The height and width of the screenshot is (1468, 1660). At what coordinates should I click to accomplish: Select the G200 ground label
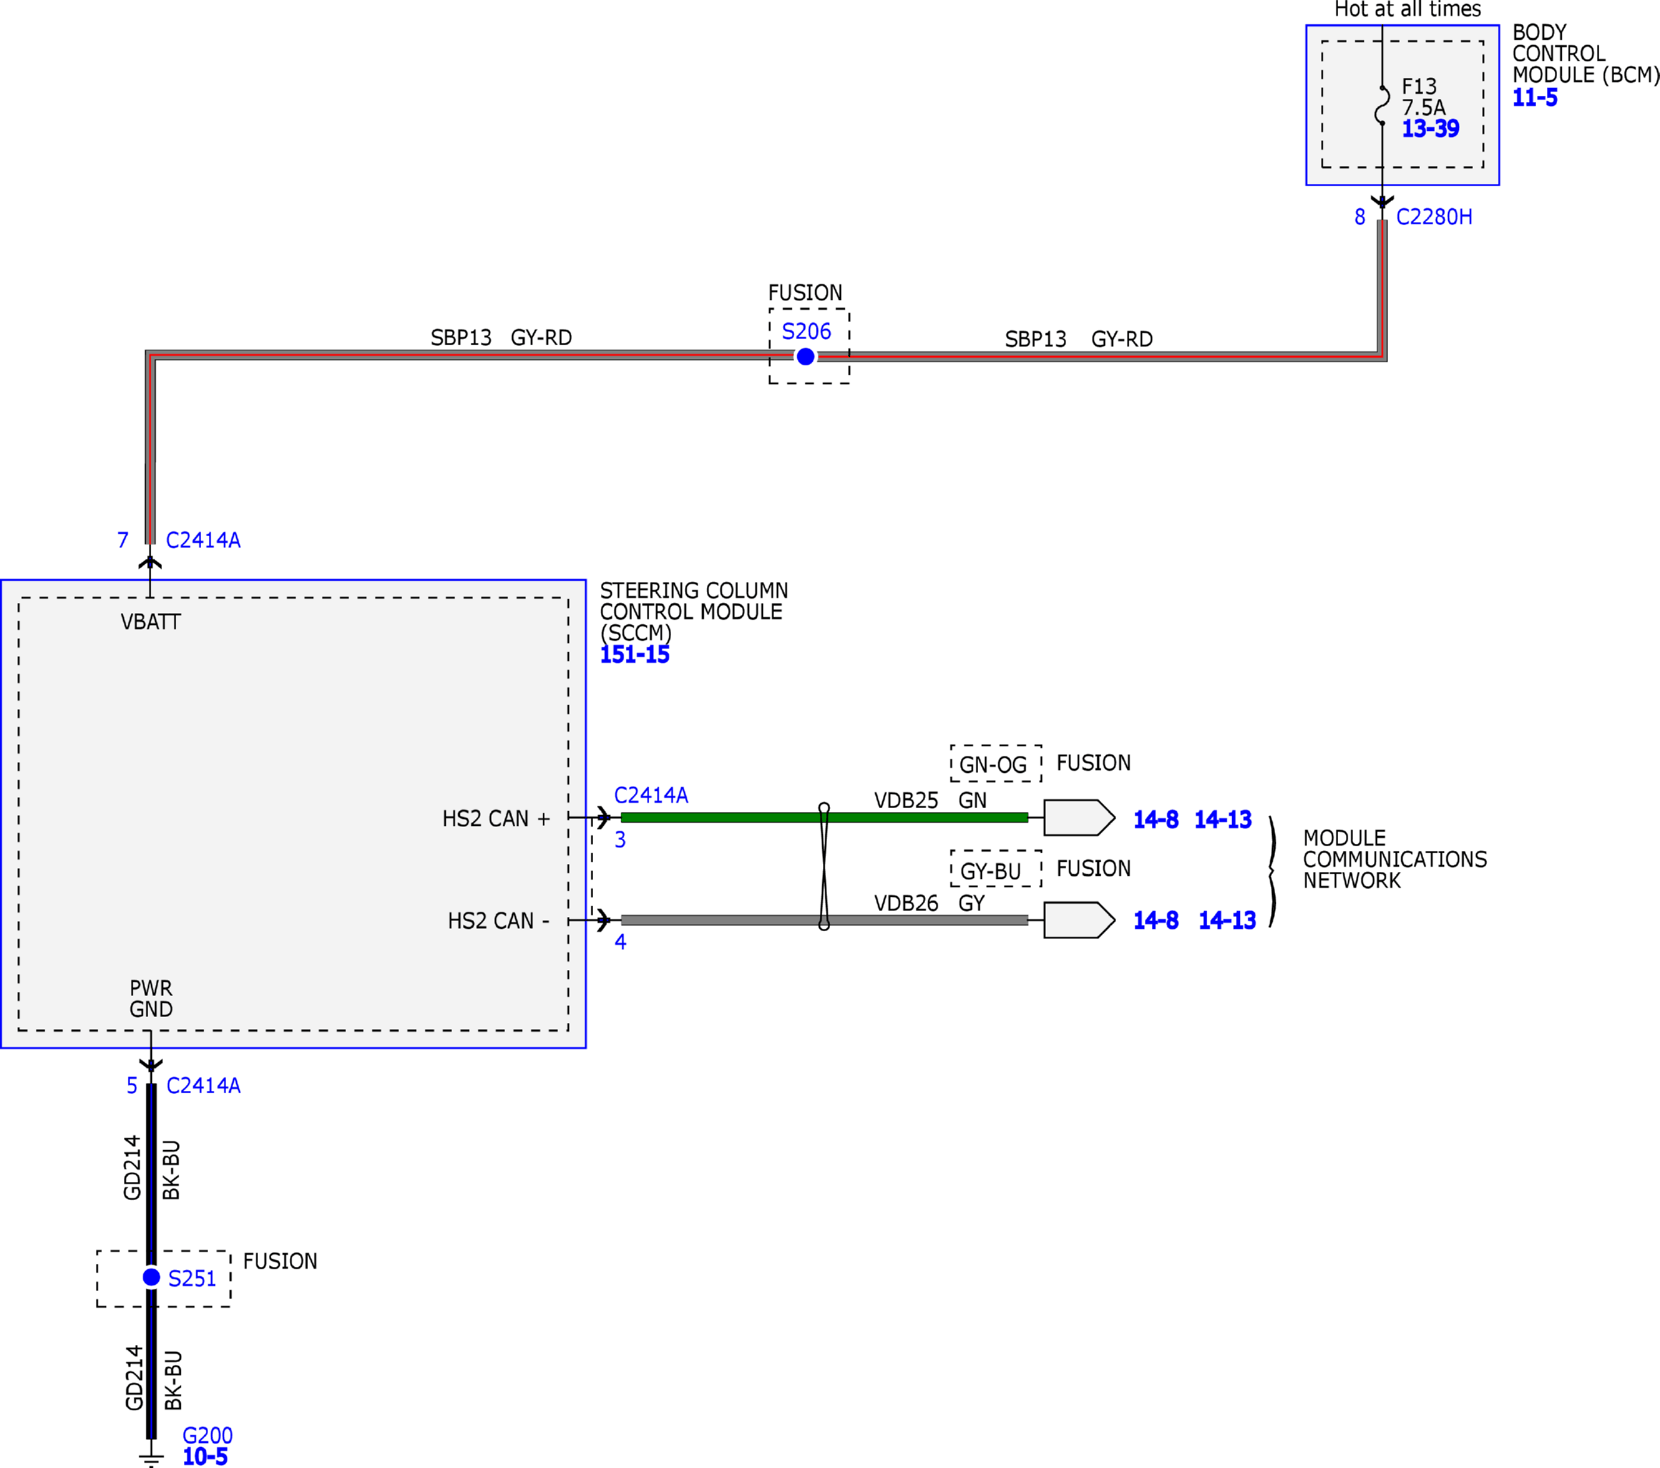pos(207,1435)
